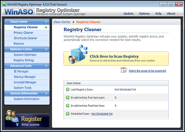Click the key icon beside Enter License
The image size is (185, 132).
pos(17,124)
